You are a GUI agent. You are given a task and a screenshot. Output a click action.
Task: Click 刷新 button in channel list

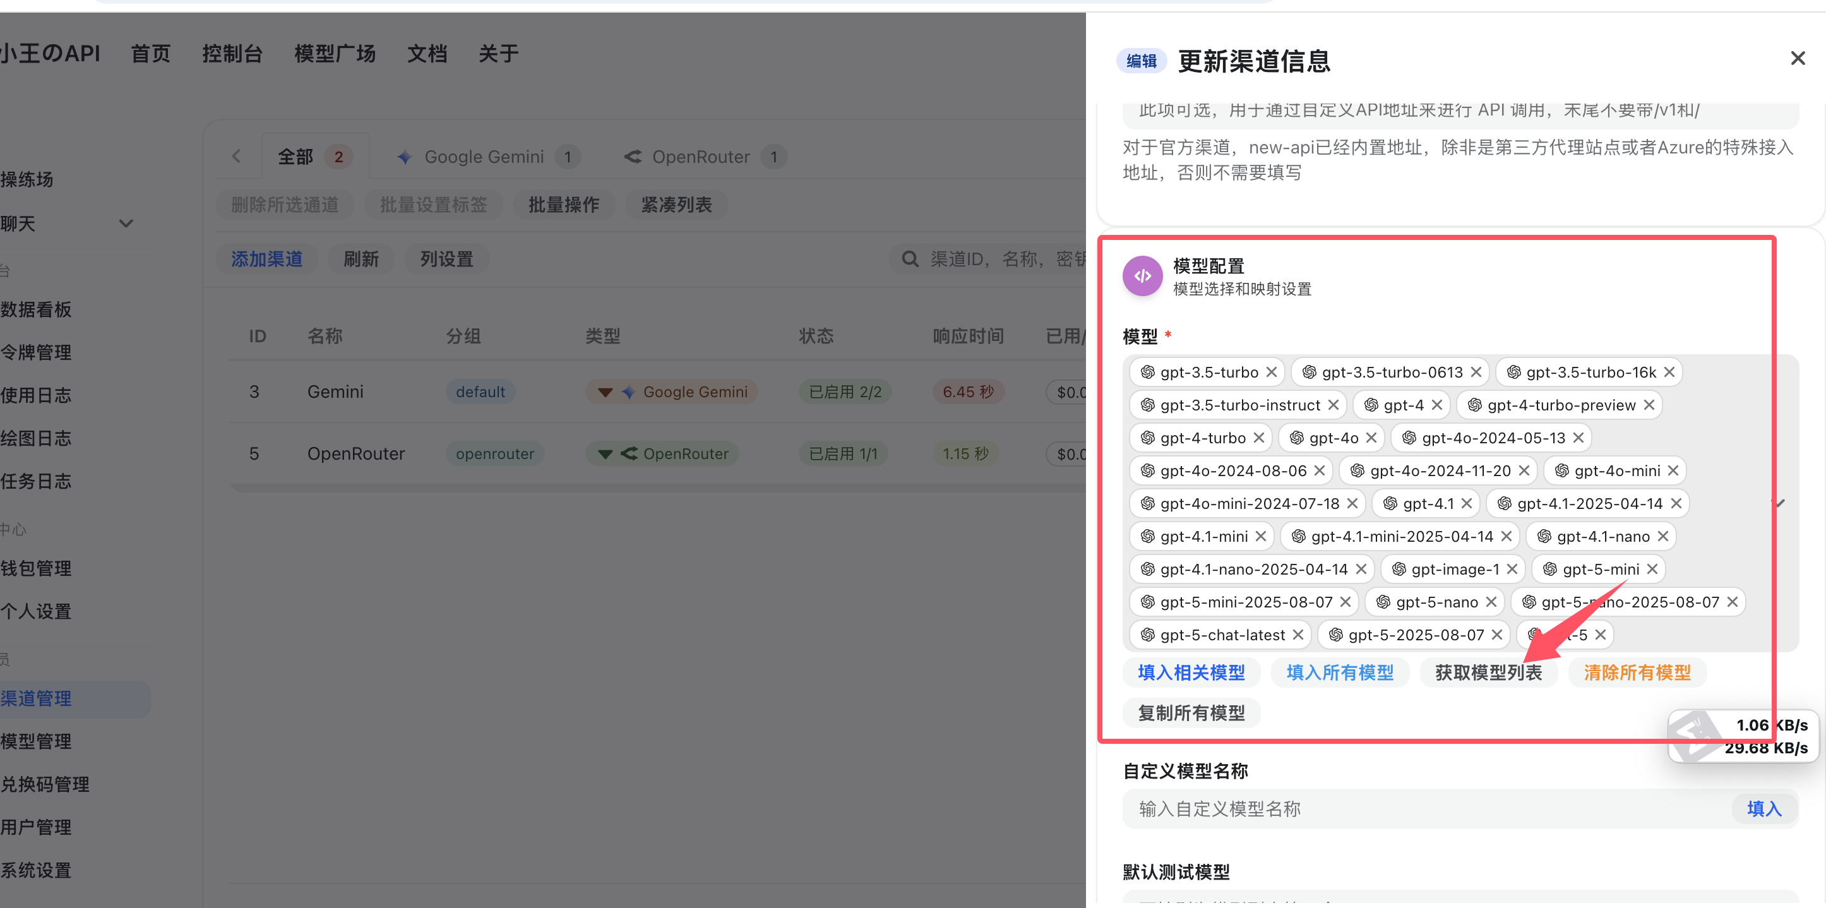tap(362, 260)
